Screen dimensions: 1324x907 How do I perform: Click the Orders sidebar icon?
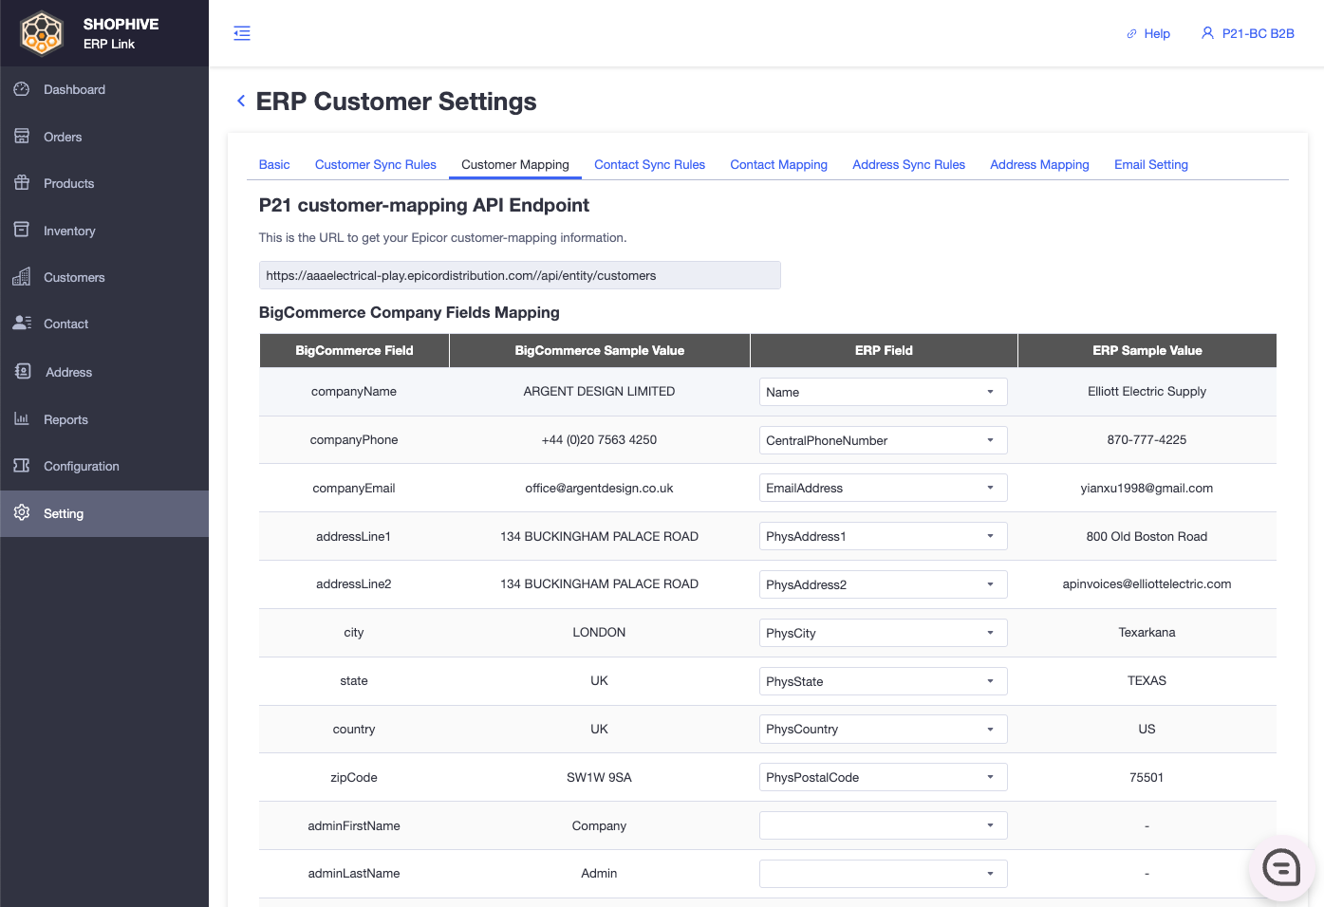tap(22, 136)
